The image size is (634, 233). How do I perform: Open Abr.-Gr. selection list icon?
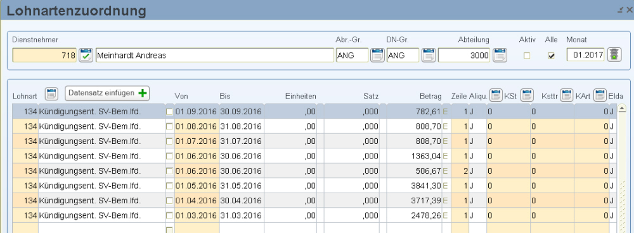377,55
